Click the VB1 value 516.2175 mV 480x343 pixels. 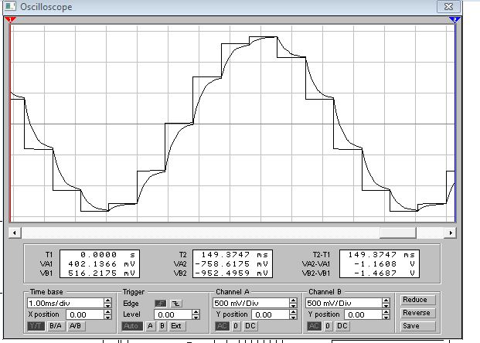(x=101, y=273)
